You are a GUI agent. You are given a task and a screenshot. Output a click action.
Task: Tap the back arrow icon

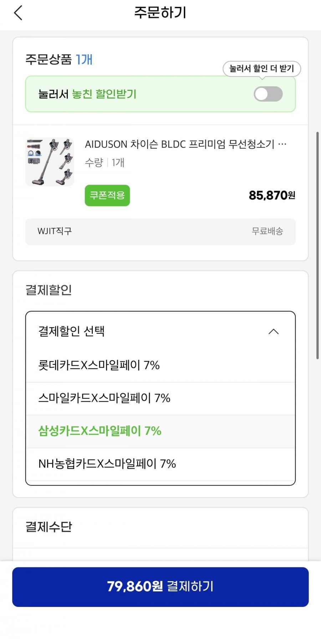(x=18, y=13)
